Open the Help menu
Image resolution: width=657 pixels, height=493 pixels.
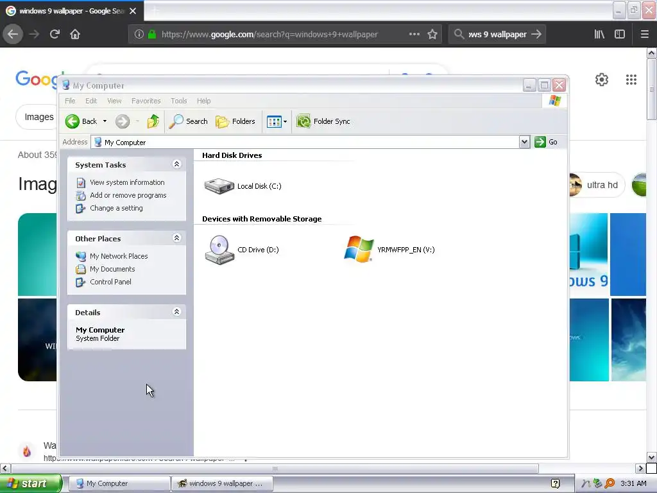click(203, 101)
